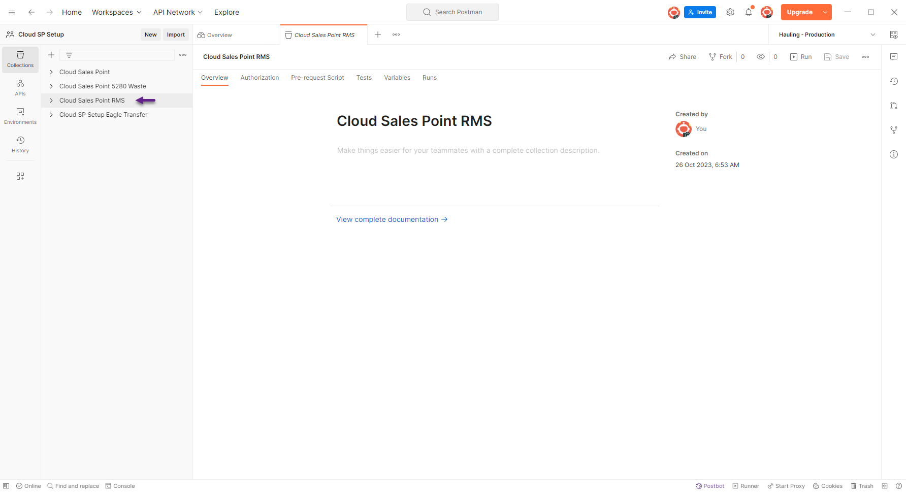The height and width of the screenshot is (492, 906).
Task: Open the collection info icon
Action: pos(894,154)
